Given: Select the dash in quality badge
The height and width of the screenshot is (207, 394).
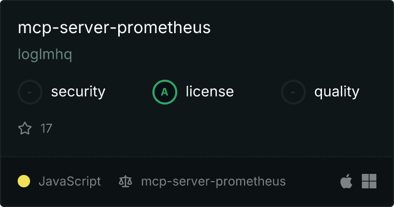Looking at the screenshot, I should tap(293, 92).
